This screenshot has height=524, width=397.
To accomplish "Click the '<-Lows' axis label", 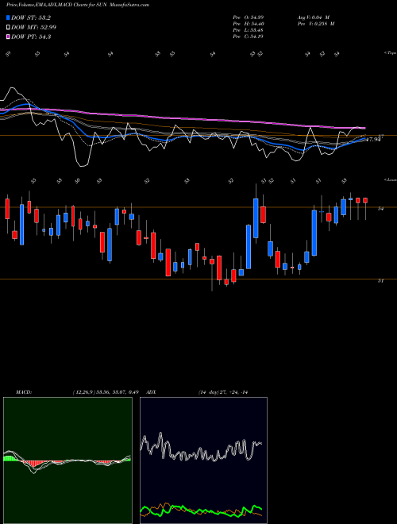I will click(390, 179).
